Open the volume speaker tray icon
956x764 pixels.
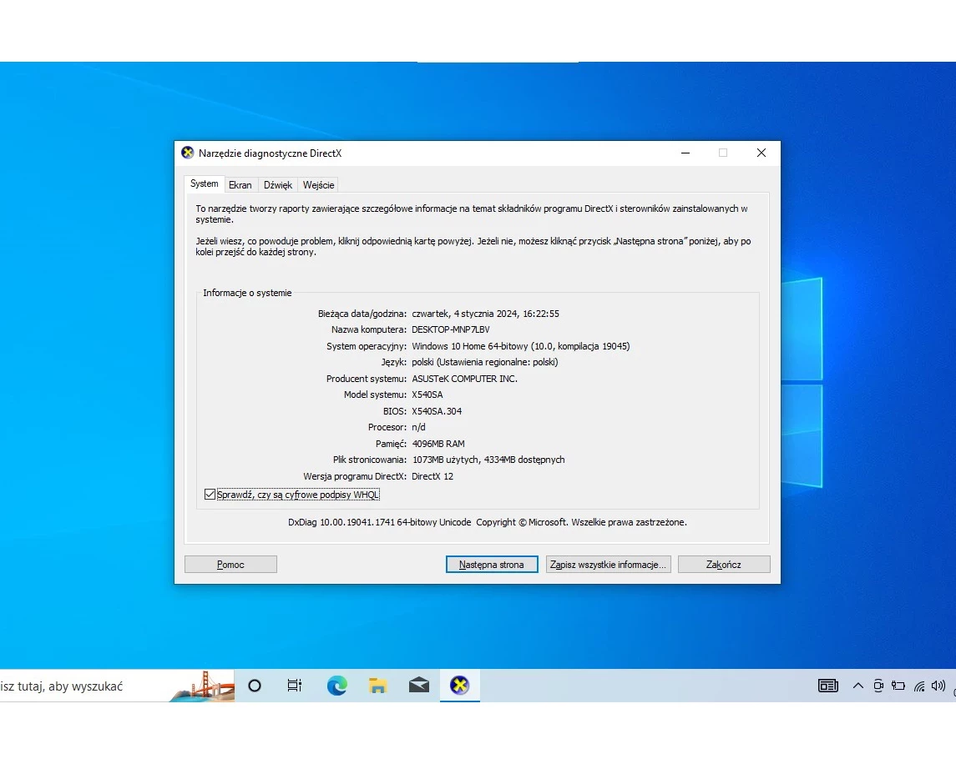click(938, 686)
